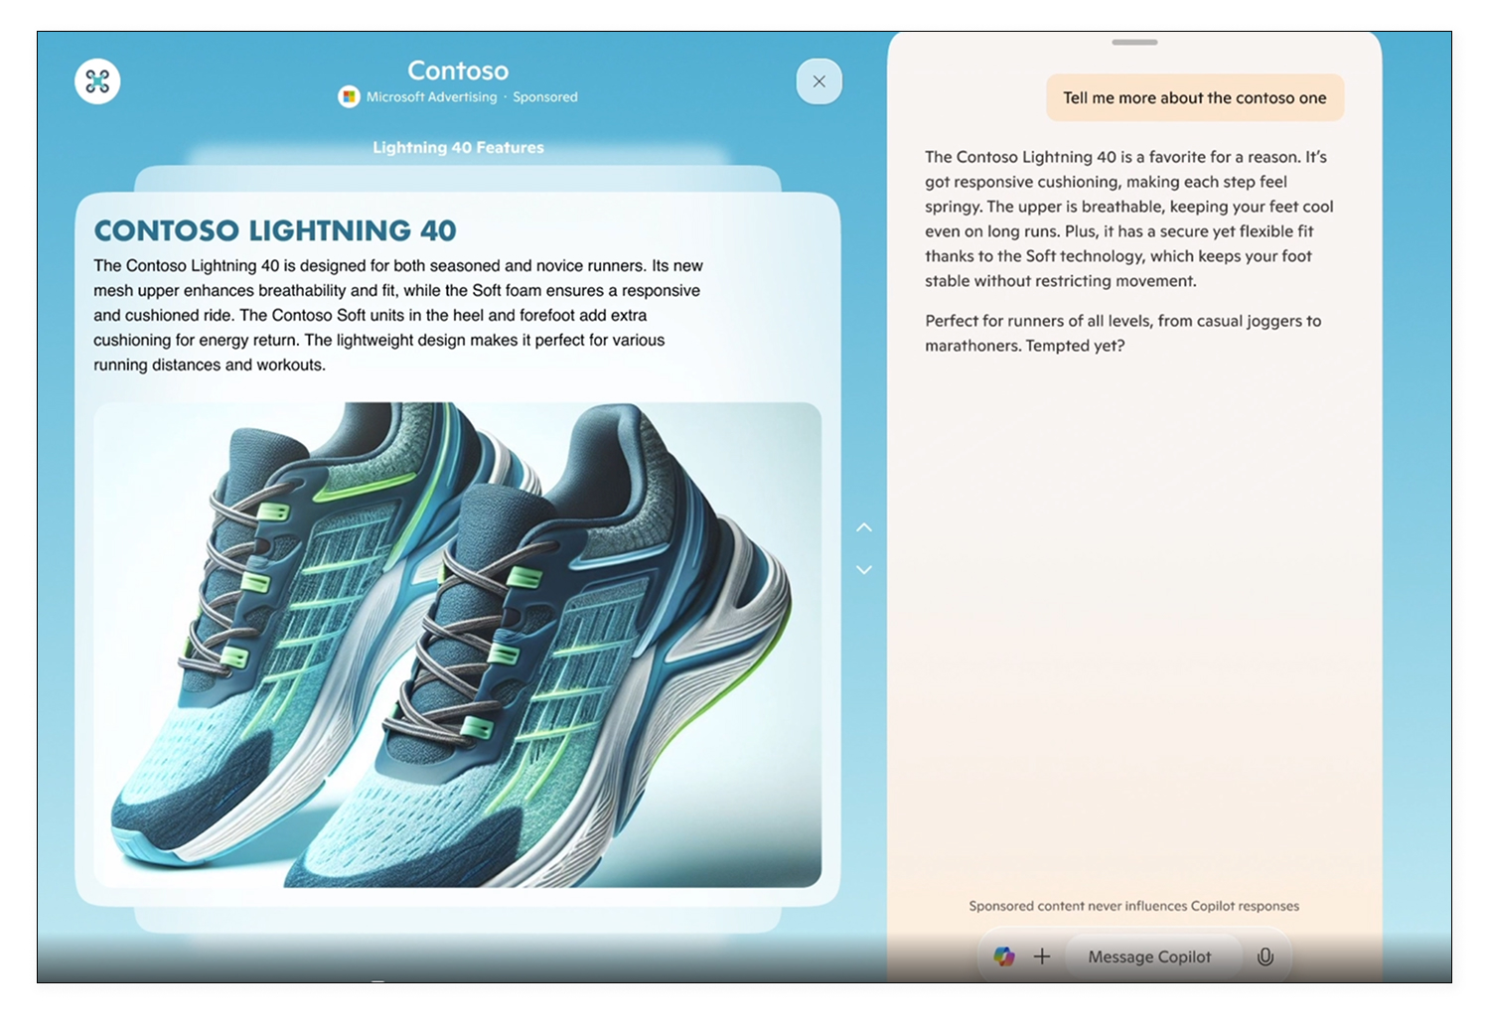1490x1031 pixels.
Task: Click the Microsoft Advertising logo icon
Action: [349, 96]
